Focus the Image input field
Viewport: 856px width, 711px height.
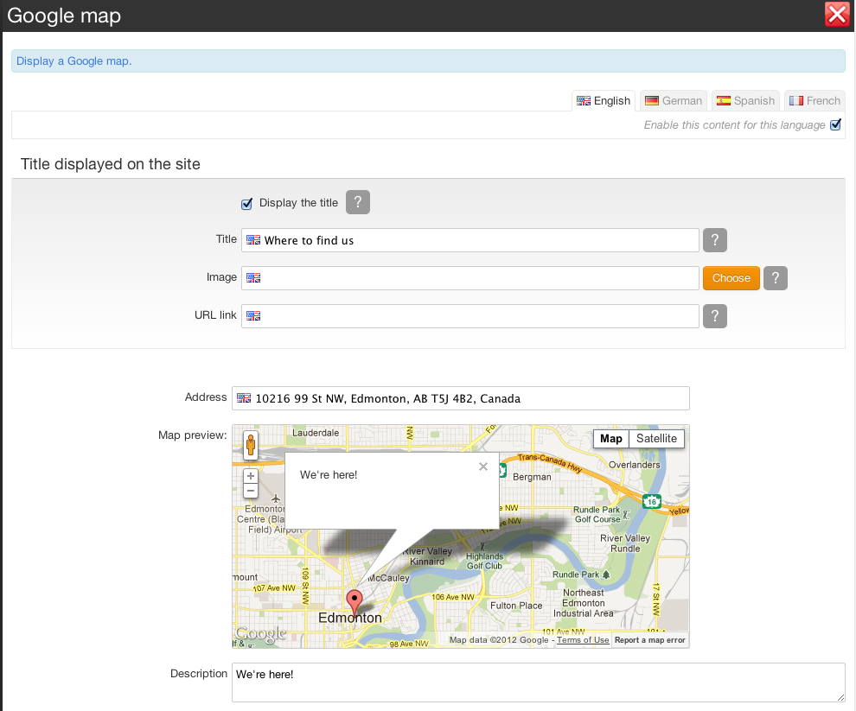click(470, 278)
